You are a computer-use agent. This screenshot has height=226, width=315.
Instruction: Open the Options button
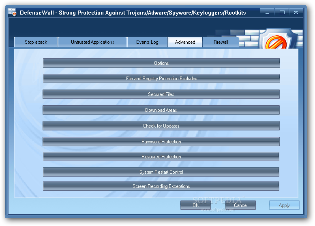161,63
